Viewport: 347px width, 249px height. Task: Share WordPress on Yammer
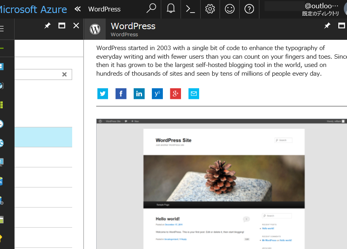(x=157, y=93)
